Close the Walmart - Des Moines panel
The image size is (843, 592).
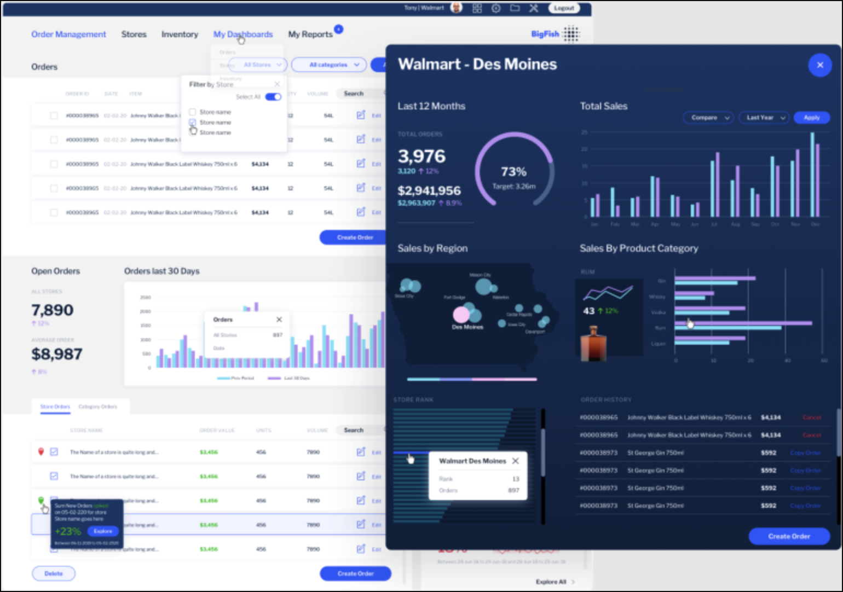click(820, 65)
